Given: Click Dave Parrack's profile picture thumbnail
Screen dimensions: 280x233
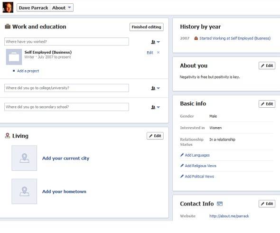Looking at the screenshot, I should (x=8, y=8).
